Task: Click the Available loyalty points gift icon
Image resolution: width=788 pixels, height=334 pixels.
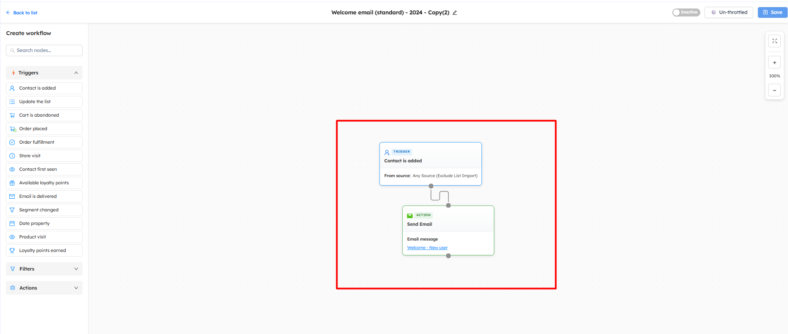Action: click(12, 183)
